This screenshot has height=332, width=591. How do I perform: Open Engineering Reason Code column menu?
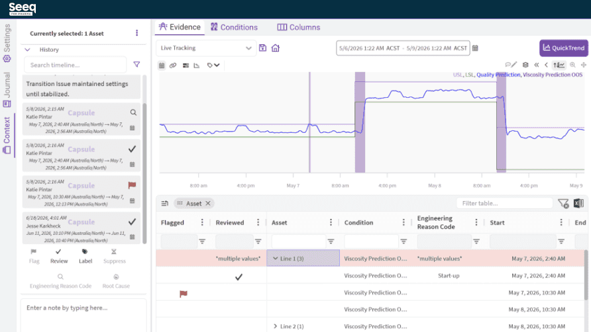(x=476, y=222)
